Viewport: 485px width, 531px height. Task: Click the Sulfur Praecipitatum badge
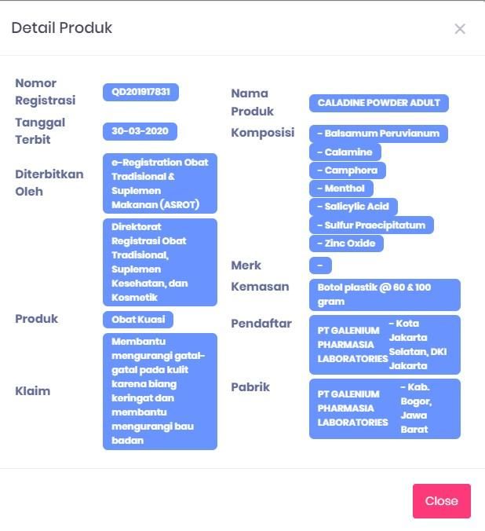(x=371, y=225)
